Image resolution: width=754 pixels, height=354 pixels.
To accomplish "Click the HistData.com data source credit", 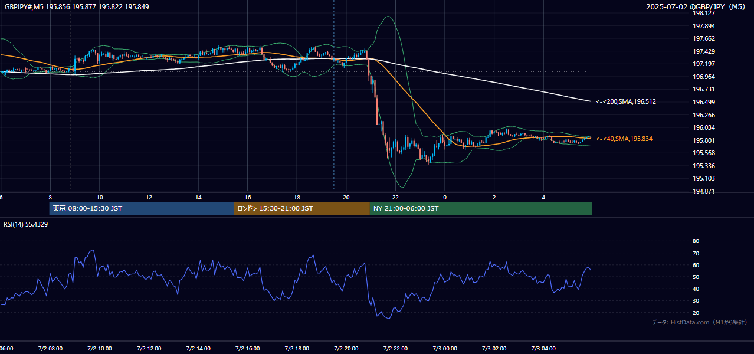I will coord(700,322).
